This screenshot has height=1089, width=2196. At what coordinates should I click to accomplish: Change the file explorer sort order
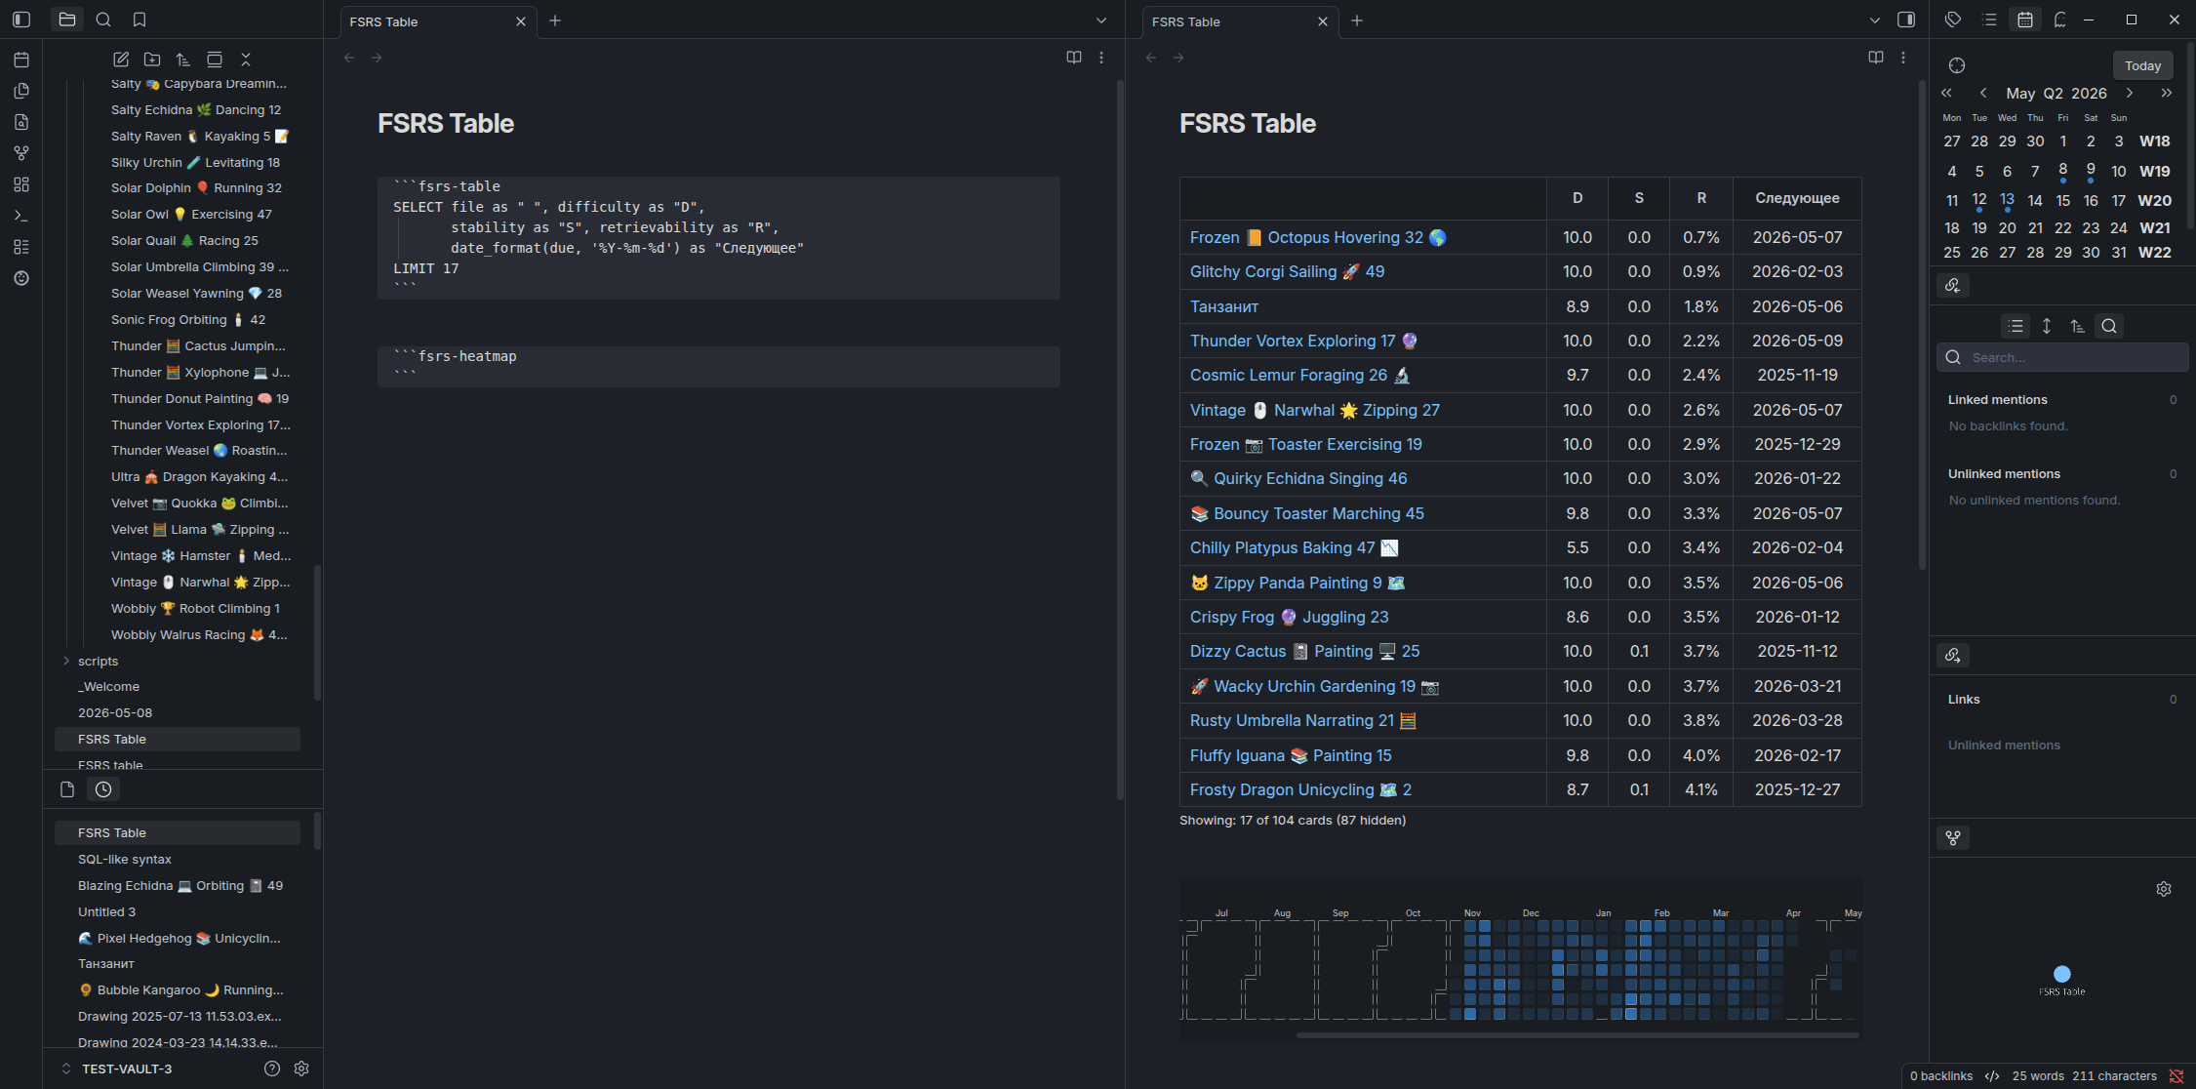pyautogui.click(x=183, y=60)
